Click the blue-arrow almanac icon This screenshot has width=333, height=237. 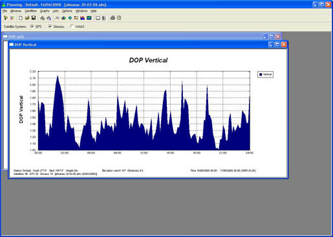pyautogui.click(x=48, y=18)
